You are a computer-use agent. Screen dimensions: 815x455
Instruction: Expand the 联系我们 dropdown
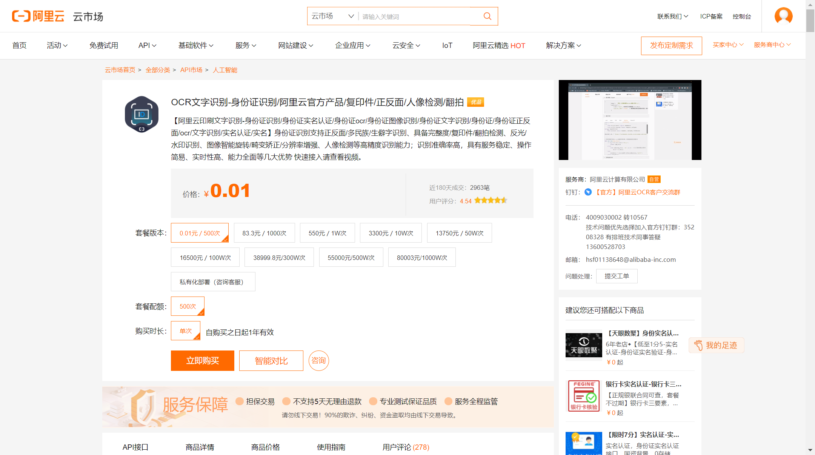(x=672, y=16)
